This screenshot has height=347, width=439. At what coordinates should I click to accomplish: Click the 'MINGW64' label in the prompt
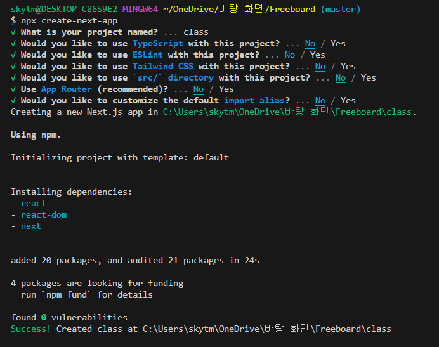(140, 10)
